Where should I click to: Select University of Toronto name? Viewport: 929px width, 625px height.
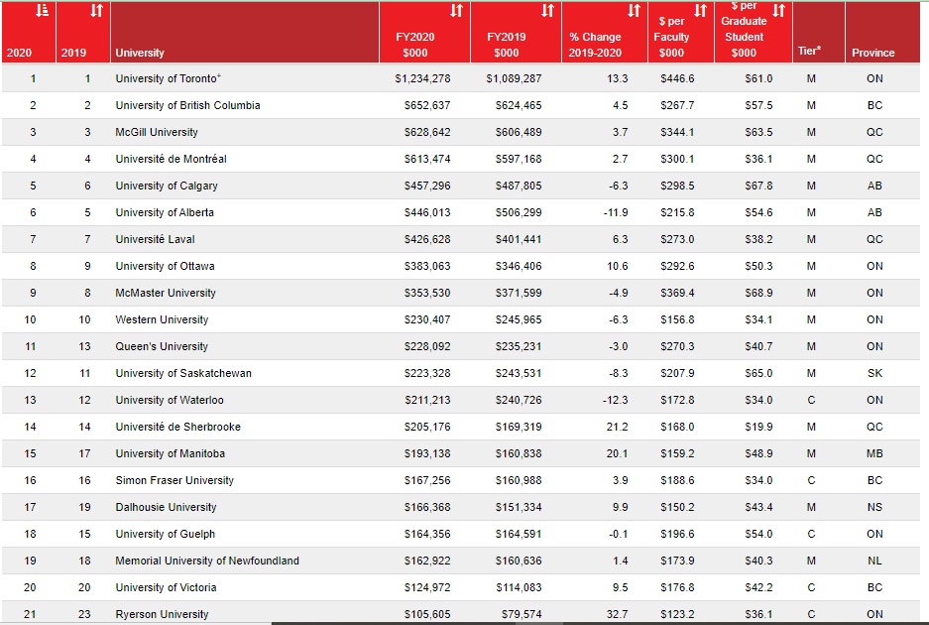coord(168,78)
